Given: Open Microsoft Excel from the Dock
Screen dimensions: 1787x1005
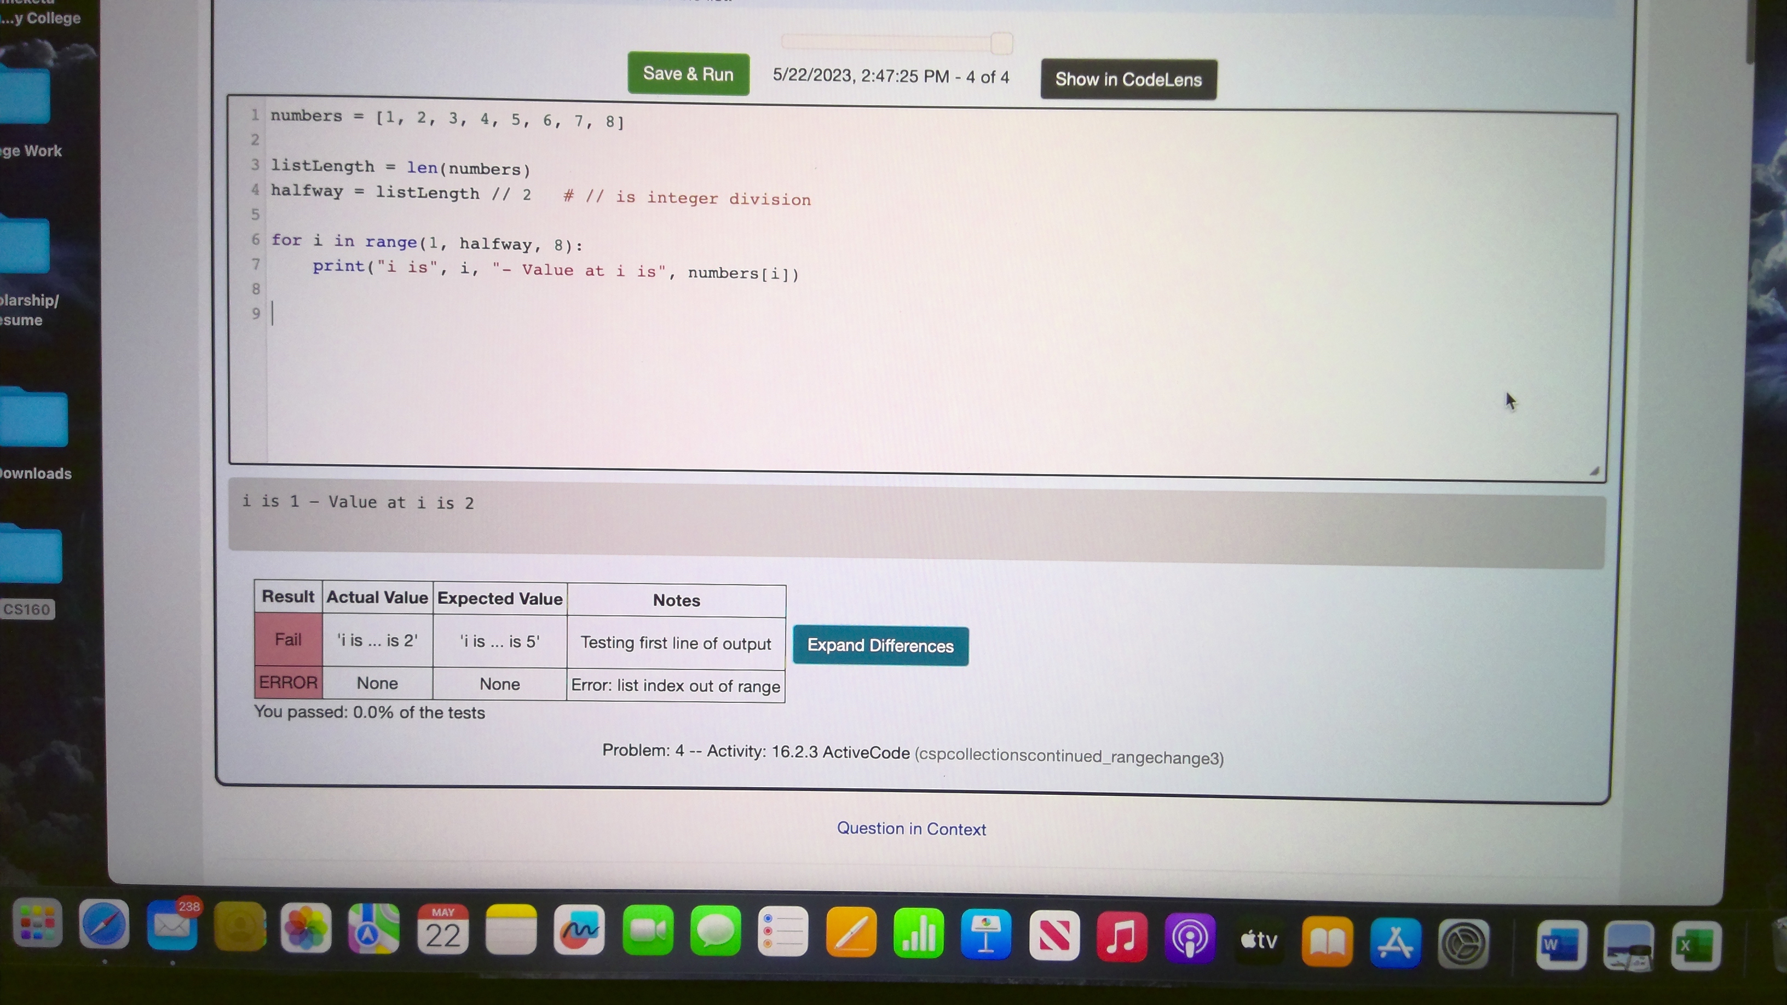Looking at the screenshot, I should pyautogui.click(x=1698, y=945).
